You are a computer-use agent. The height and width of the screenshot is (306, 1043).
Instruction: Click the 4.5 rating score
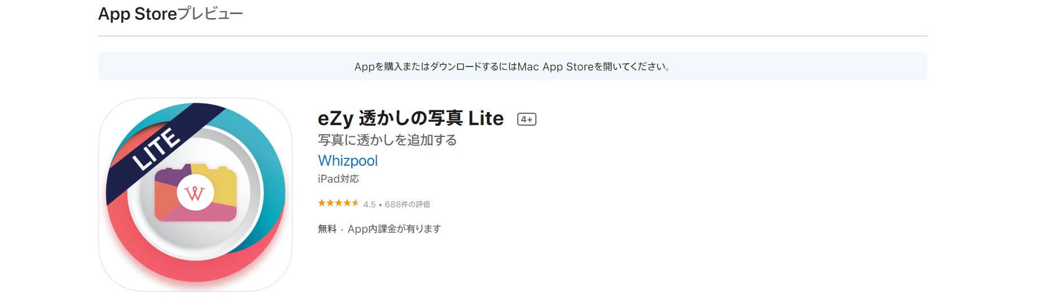click(x=369, y=205)
